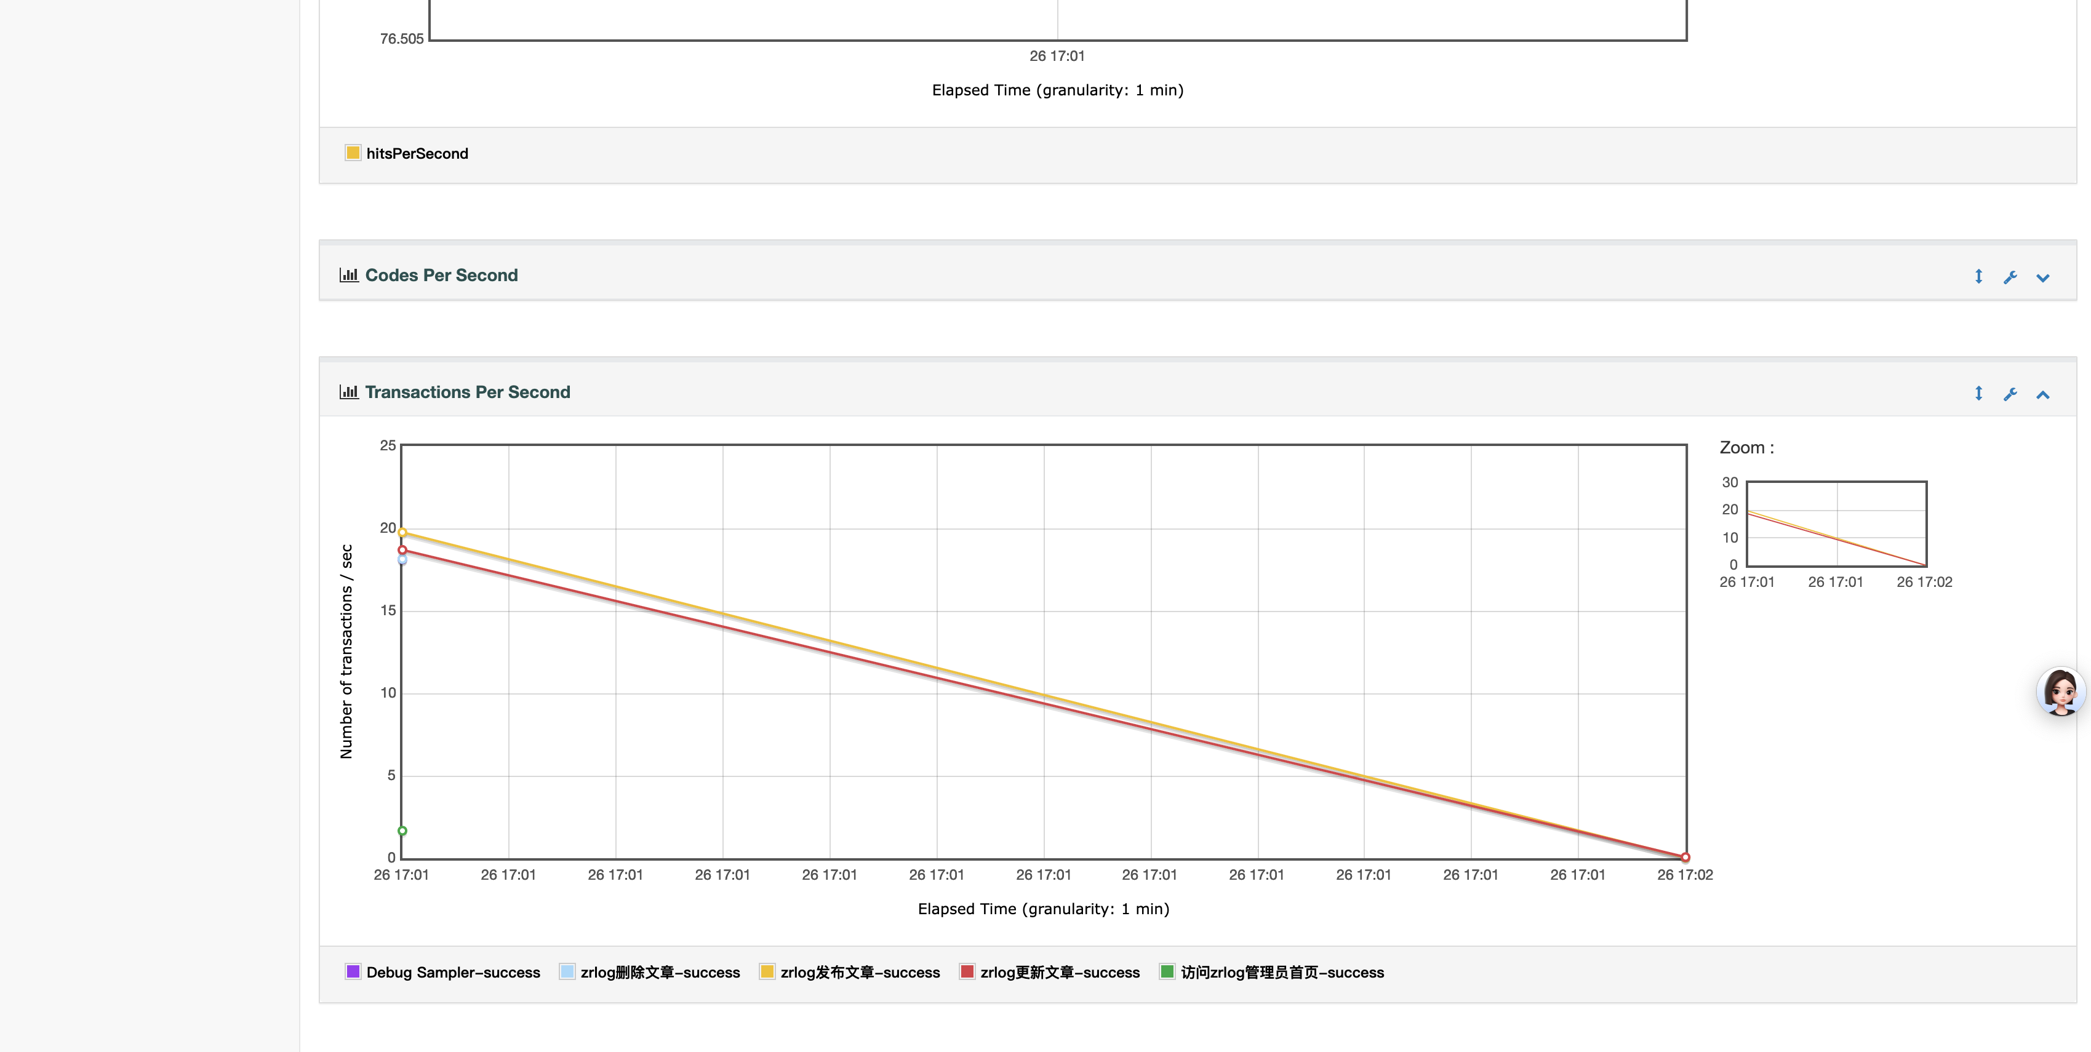This screenshot has width=2091, height=1052.
Task: Click the bar chart icon beside Codes Per Second
Action: (x=349, y=275)
